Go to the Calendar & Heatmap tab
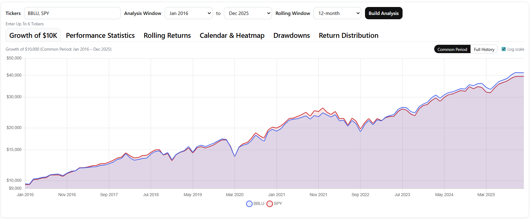 pyautogui.click(x=232, y=35)
